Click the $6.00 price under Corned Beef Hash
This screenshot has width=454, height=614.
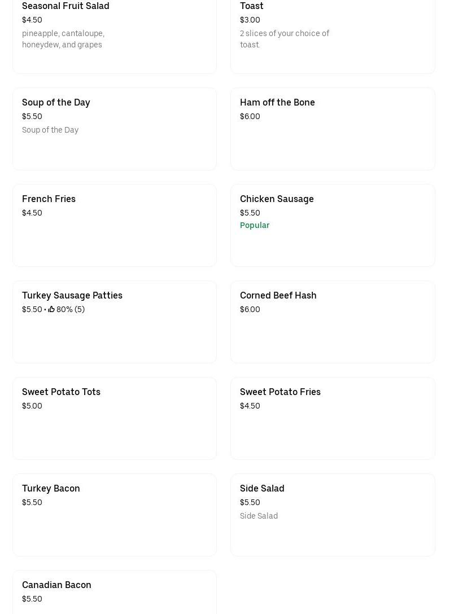pos(250,309)
